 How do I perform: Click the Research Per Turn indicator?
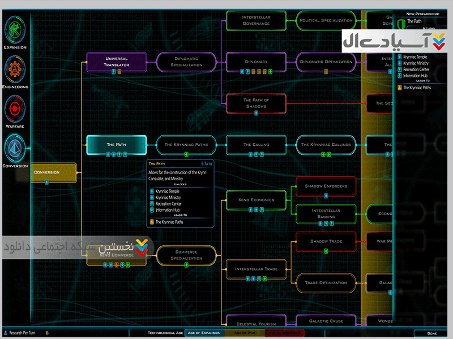click(23, 333)
